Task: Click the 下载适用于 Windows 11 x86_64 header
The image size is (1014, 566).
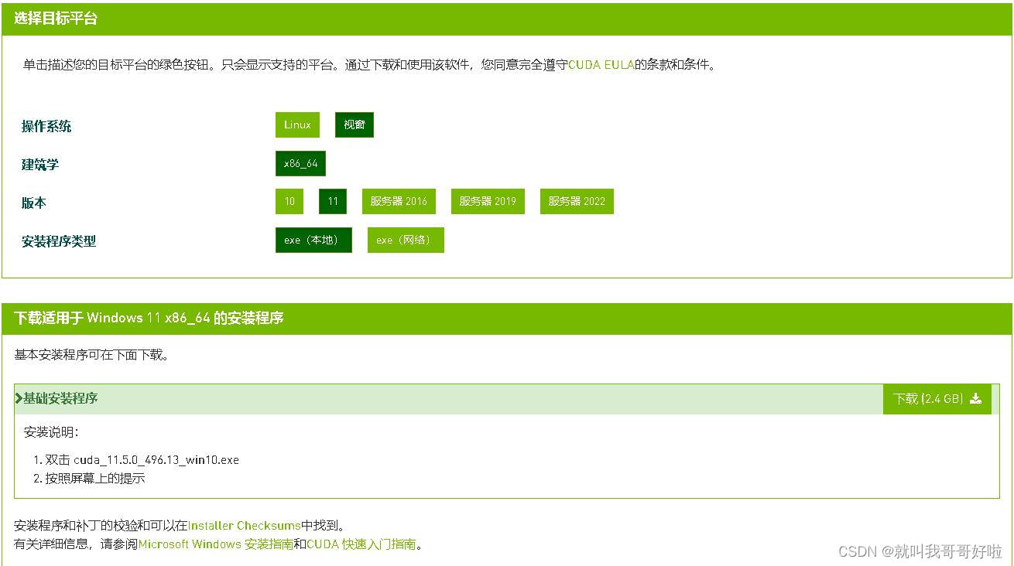Action: point(507,319)
